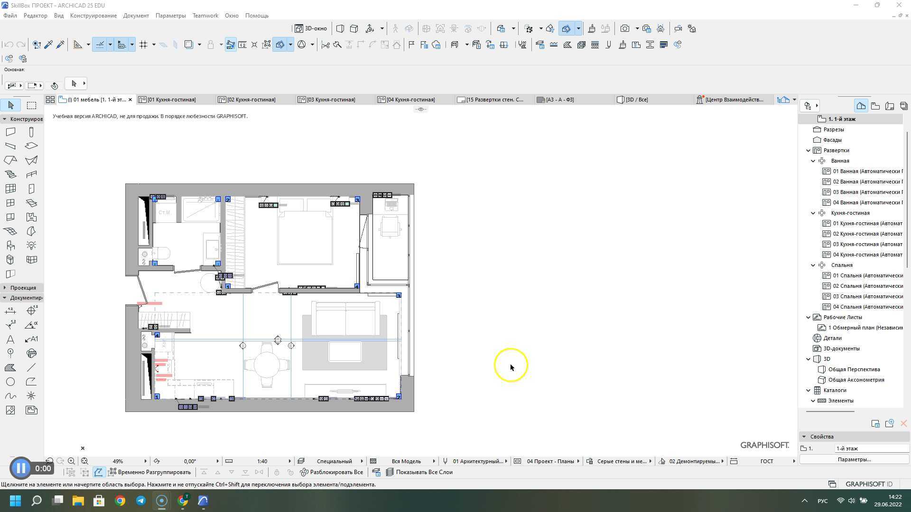This screenshot has width=911, height=512.
Task: Open the Конструирование menu
Action: [93, 16]
